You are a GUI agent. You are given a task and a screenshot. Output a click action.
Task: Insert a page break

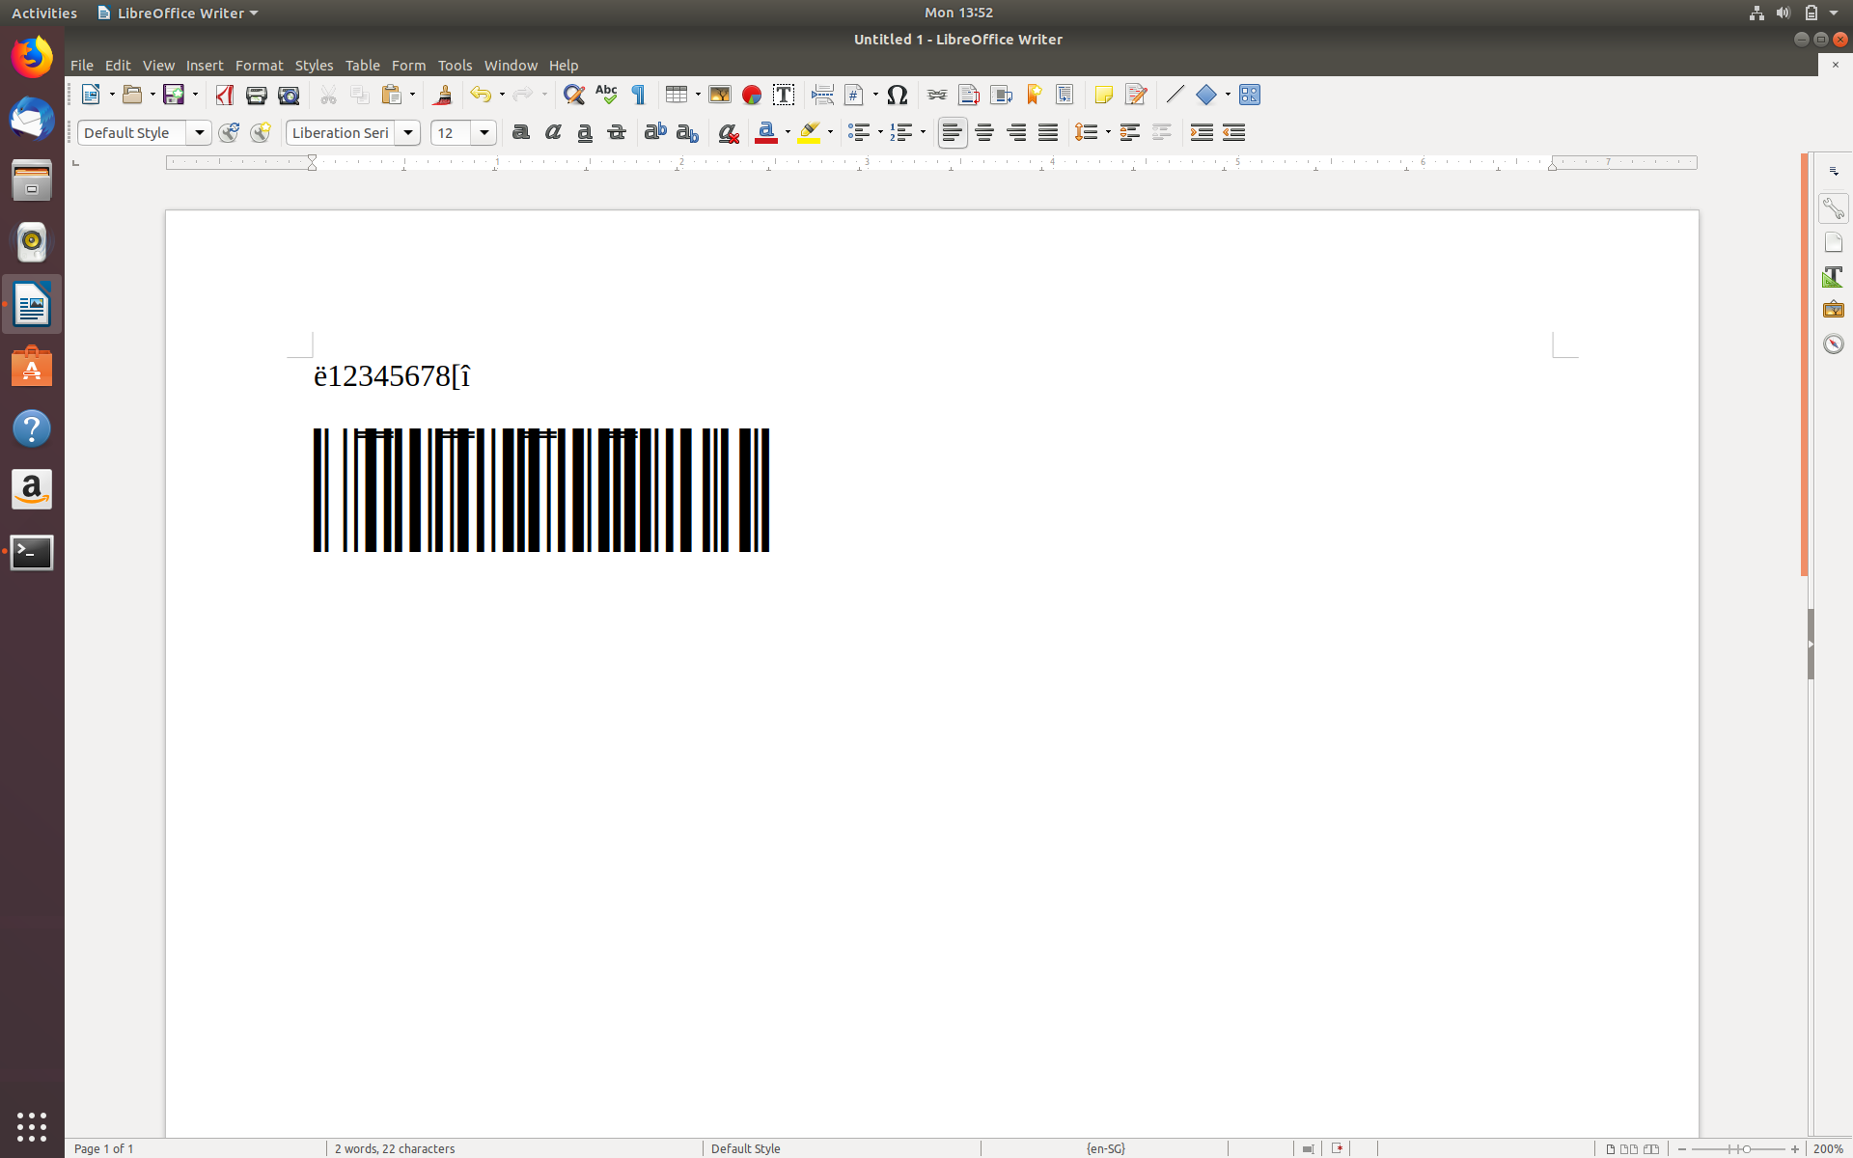(x=822, y=95)
